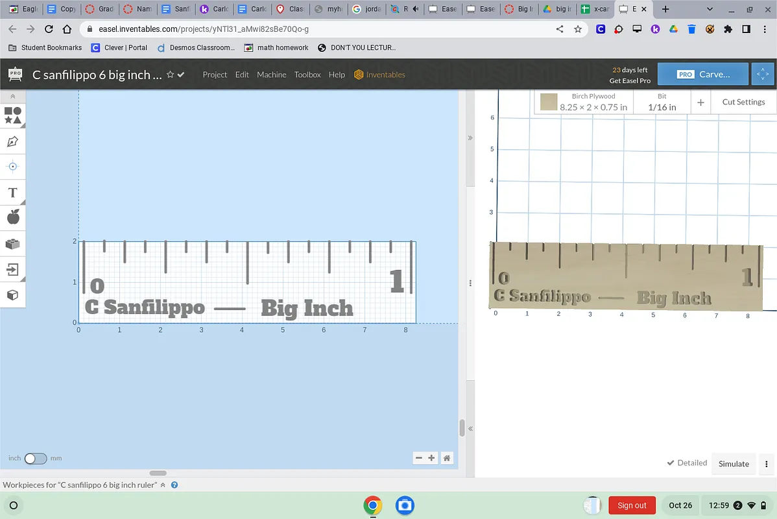Select the Pen drawing tool

tap(13, 141)
